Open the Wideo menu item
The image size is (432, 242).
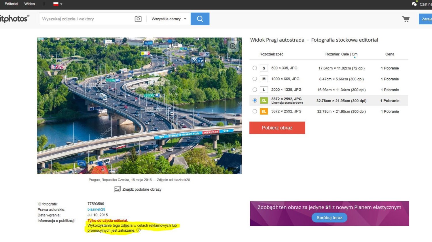pyautogui.click(x=29, y=4)
